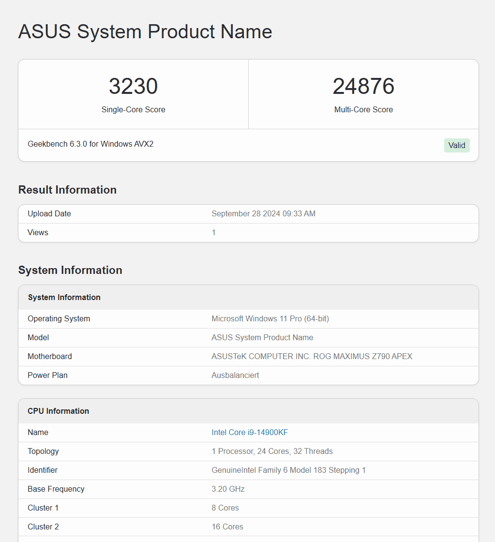Click the Geekbench 6.3.0 for Windows AVX2 text
This screenshot has height=542, width=495.
(x=90, y=144)
